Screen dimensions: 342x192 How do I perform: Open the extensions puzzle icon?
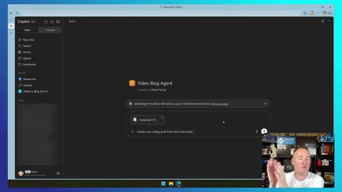pos(305,13)
